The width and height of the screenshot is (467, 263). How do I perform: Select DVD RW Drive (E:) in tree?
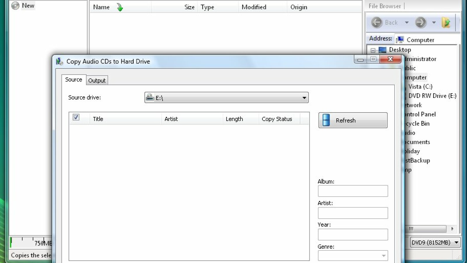tap(432, 96)
